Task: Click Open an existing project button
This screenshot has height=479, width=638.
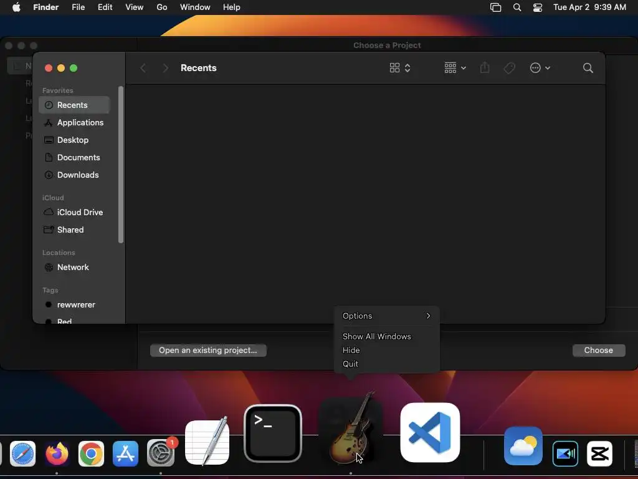Action: tap(208, 351)
